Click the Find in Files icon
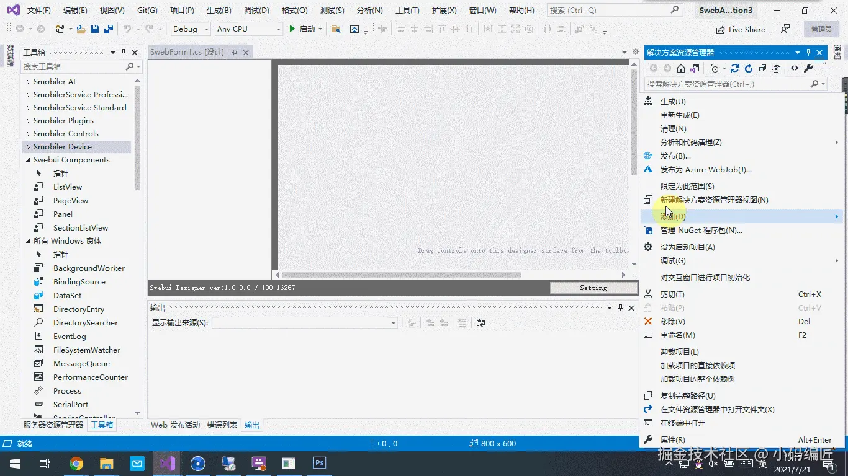848x476 pixels. pos(336,29)
